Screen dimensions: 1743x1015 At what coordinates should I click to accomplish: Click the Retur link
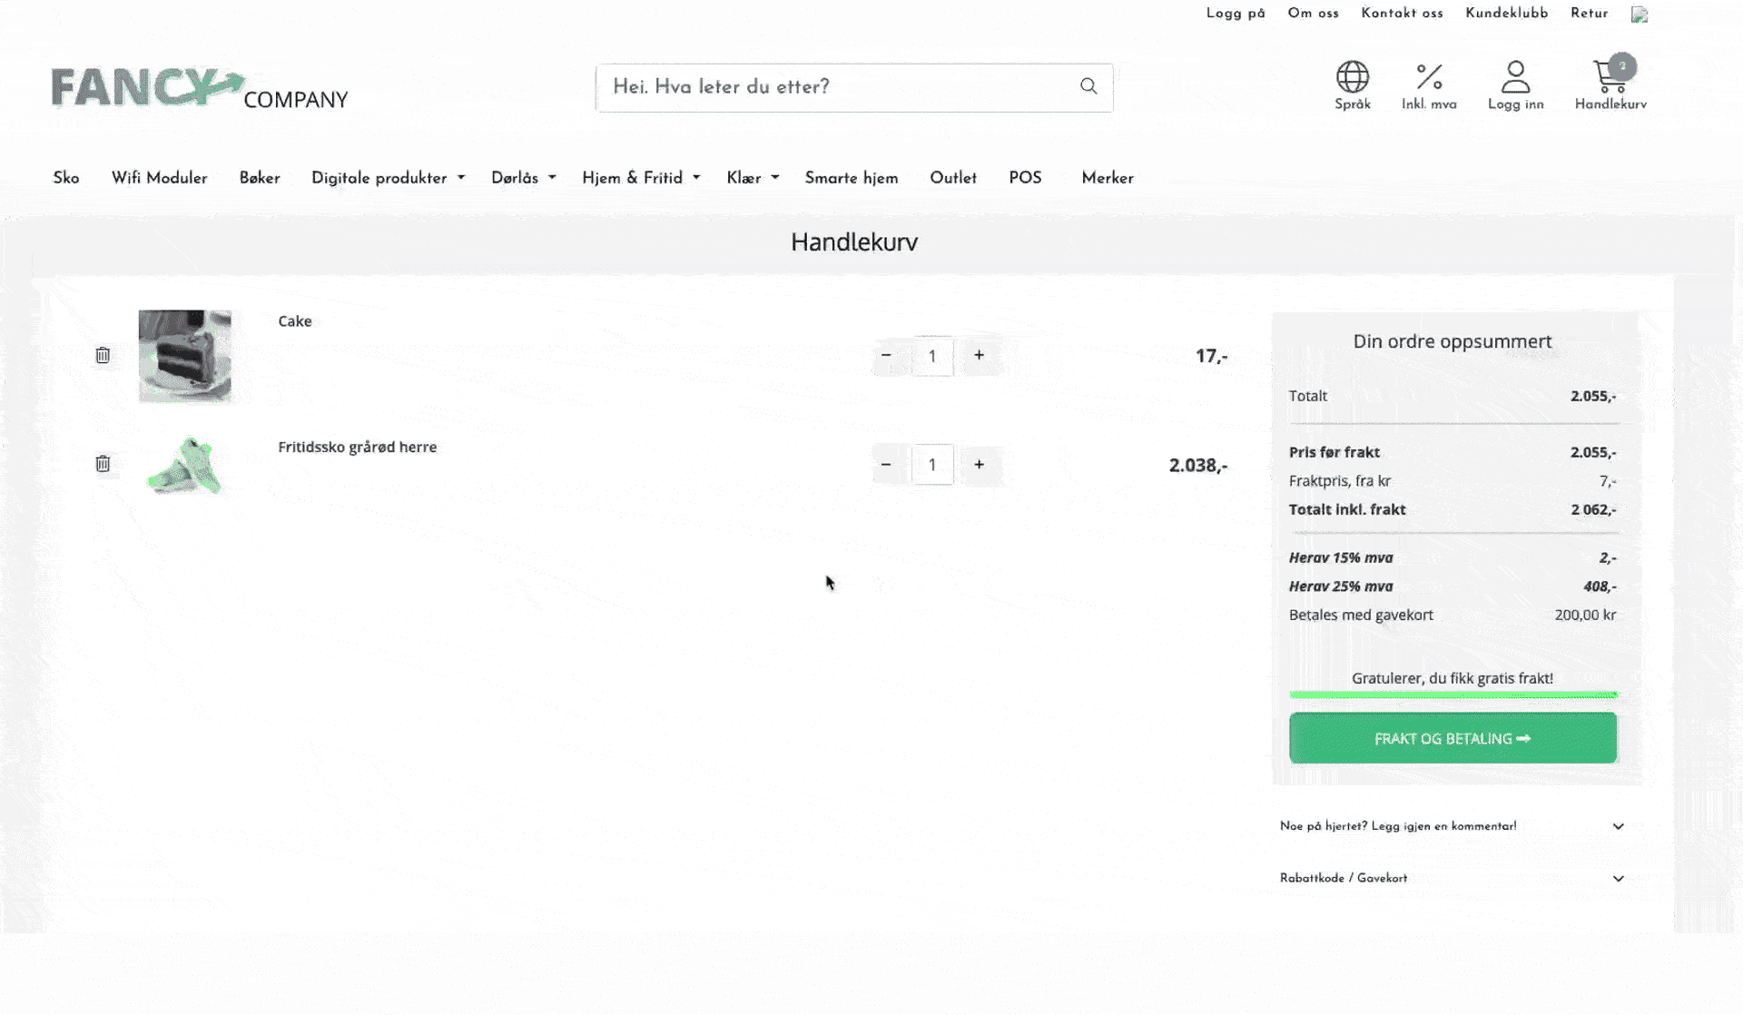(x=1590, y=14)
